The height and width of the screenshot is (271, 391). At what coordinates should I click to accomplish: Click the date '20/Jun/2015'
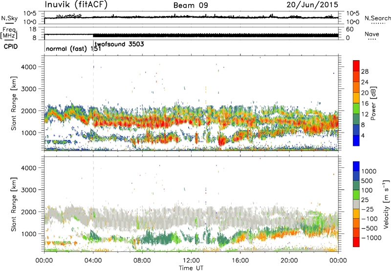pos(312,5)
